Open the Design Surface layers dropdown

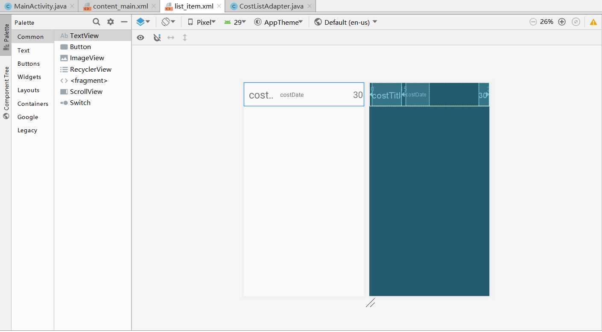click(x=143, y=22)
